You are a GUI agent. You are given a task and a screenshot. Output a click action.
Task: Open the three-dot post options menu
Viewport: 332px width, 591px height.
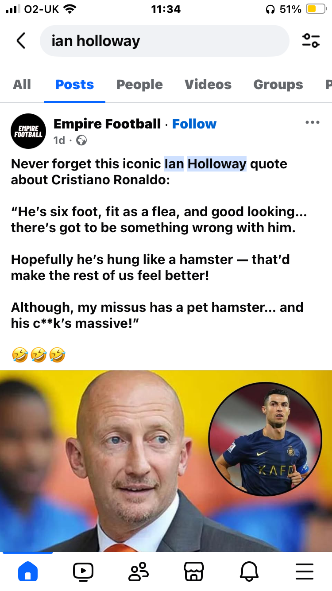tap(313, 123)
